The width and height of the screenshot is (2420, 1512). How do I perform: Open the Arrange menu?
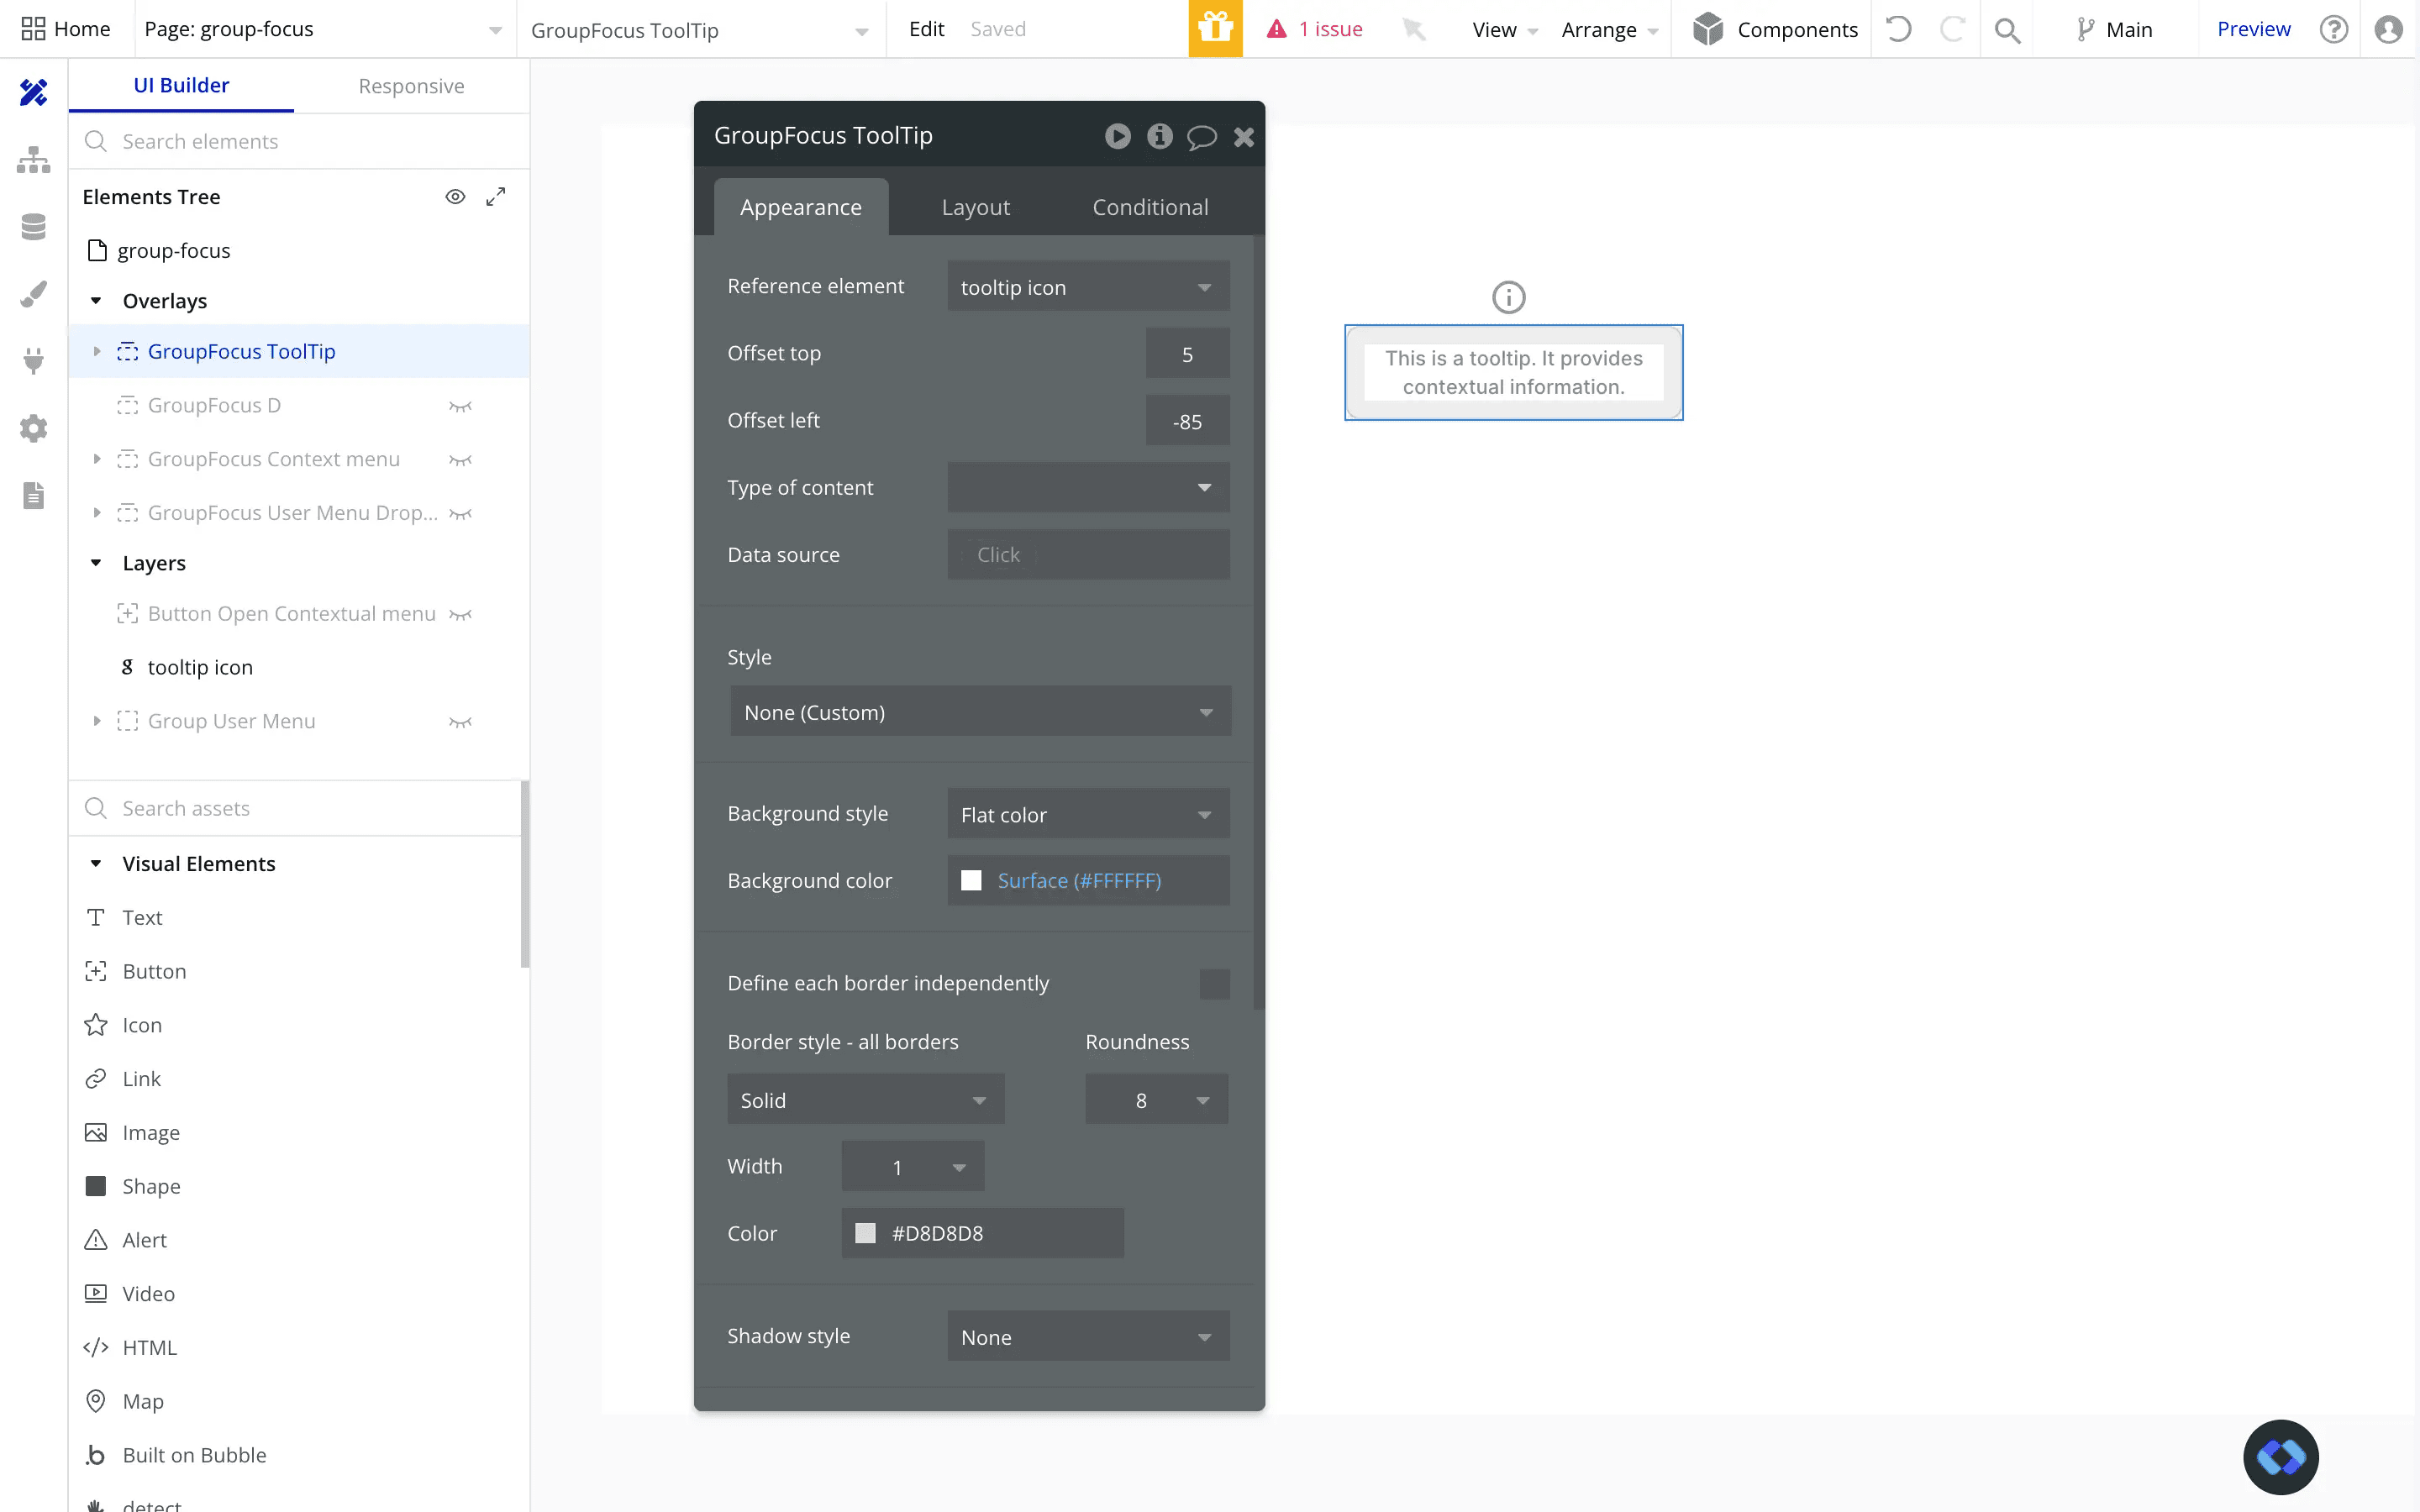coord(1609,30)
